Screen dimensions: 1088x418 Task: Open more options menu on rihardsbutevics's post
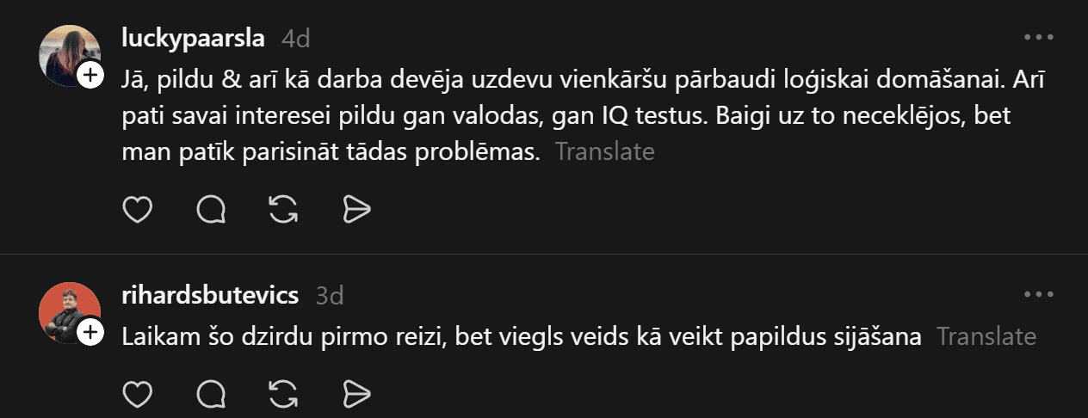point(1039,294)
